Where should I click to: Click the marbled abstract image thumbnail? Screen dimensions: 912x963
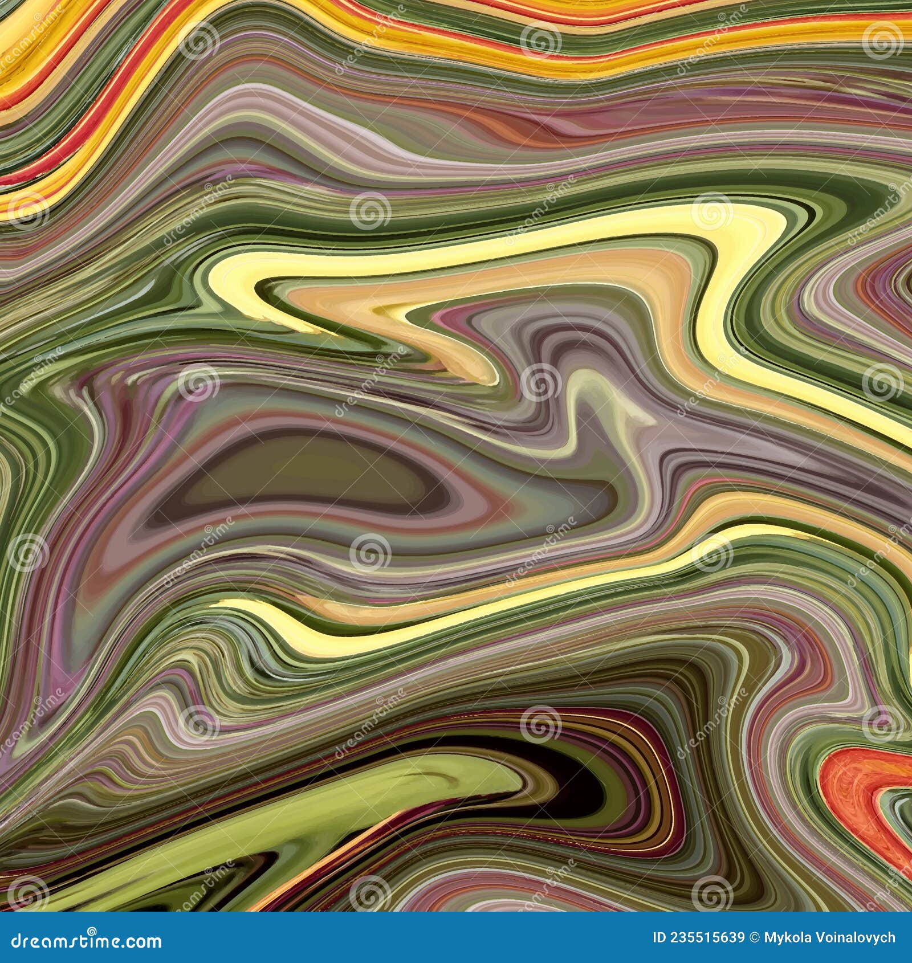pos(456,456)
